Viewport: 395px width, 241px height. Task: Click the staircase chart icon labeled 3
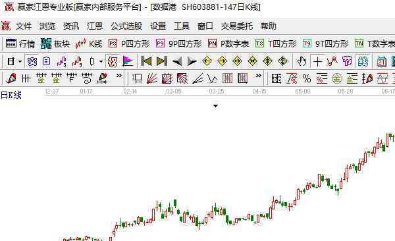[62, 61]
